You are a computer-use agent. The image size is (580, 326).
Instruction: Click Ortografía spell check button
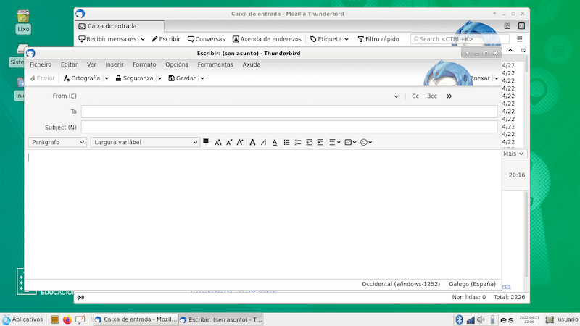click(x=82, y=78)
